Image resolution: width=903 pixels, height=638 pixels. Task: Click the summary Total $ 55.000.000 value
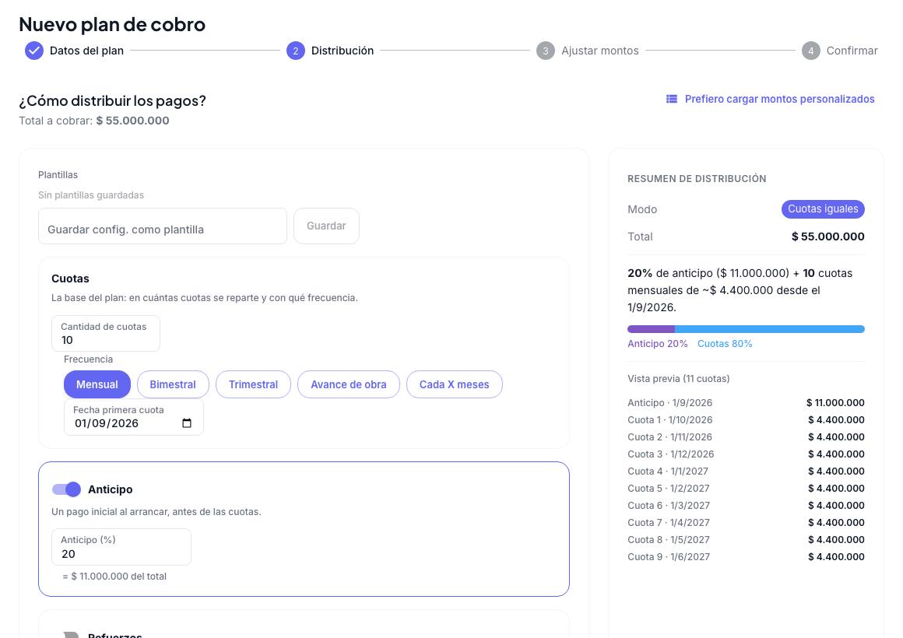pyautogui.click(x=827, y=237)
